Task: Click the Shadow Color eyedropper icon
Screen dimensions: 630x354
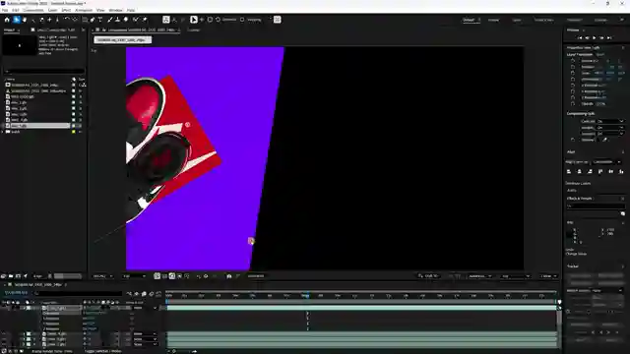Action: click(x=604, y=140)
